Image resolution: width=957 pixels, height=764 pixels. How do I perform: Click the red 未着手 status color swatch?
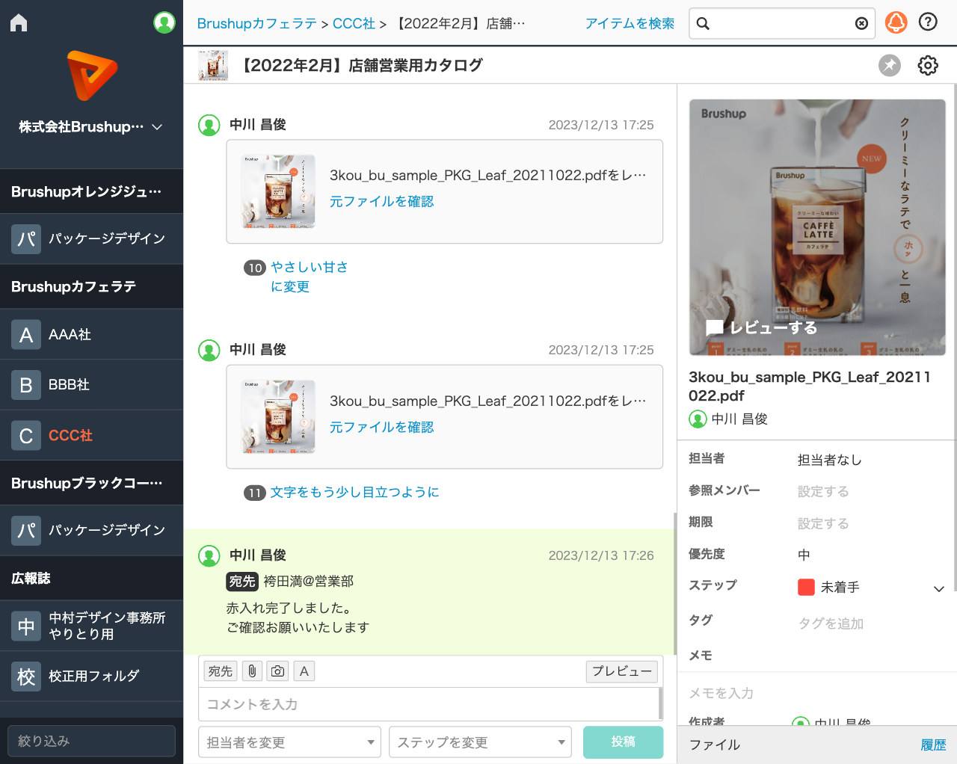(806, 587)
